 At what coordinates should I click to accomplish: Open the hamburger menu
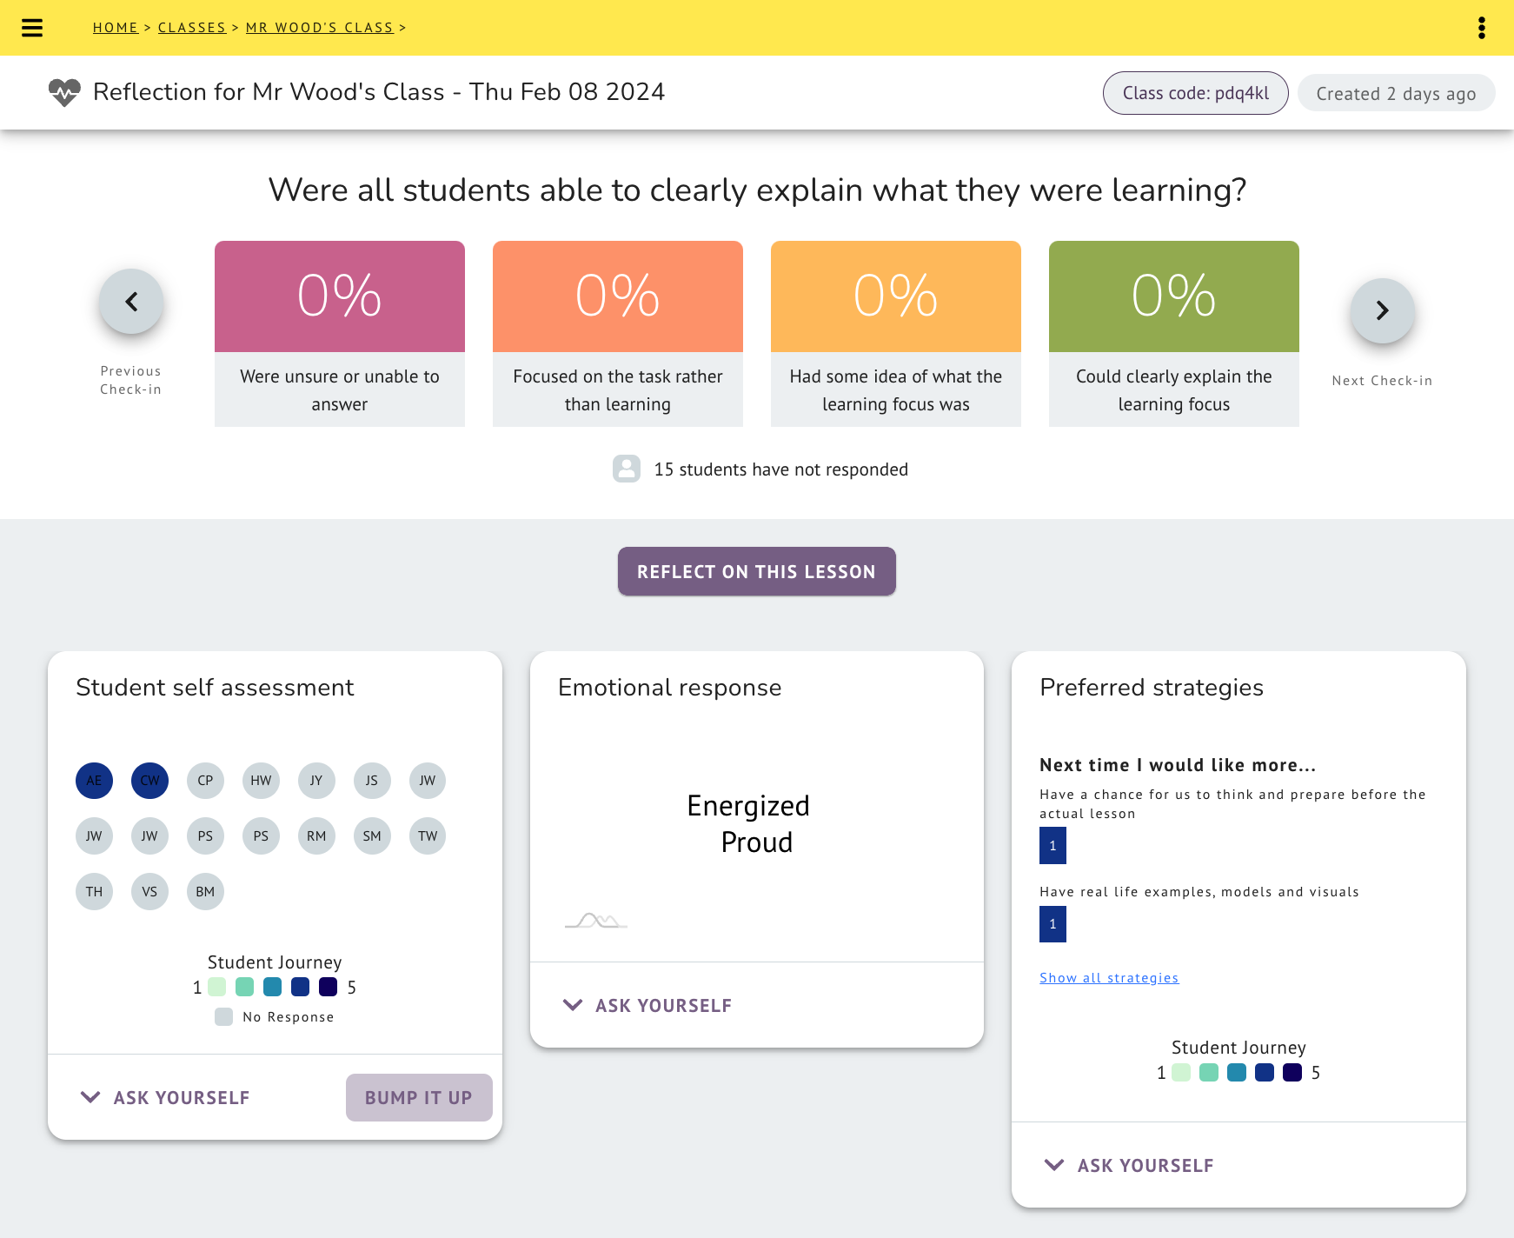[x=32, y=28]
